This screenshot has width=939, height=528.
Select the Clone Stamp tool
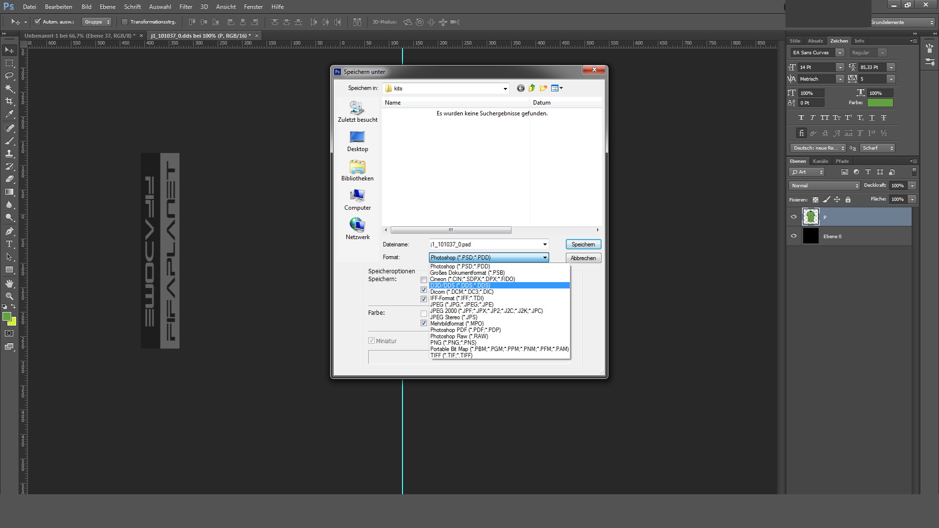point(9,154)
